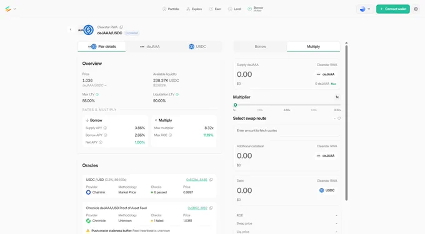The height and width of the screenshot is (234, 425).
Task: Show Liquidation LTV info tooltip
Action: 177,94
